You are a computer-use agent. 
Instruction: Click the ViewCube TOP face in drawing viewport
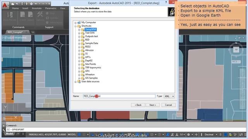(236, 50)
